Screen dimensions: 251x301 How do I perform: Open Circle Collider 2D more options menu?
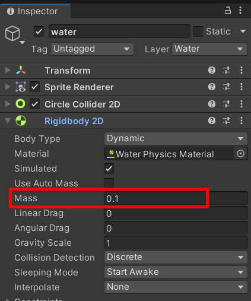point(242,104)
